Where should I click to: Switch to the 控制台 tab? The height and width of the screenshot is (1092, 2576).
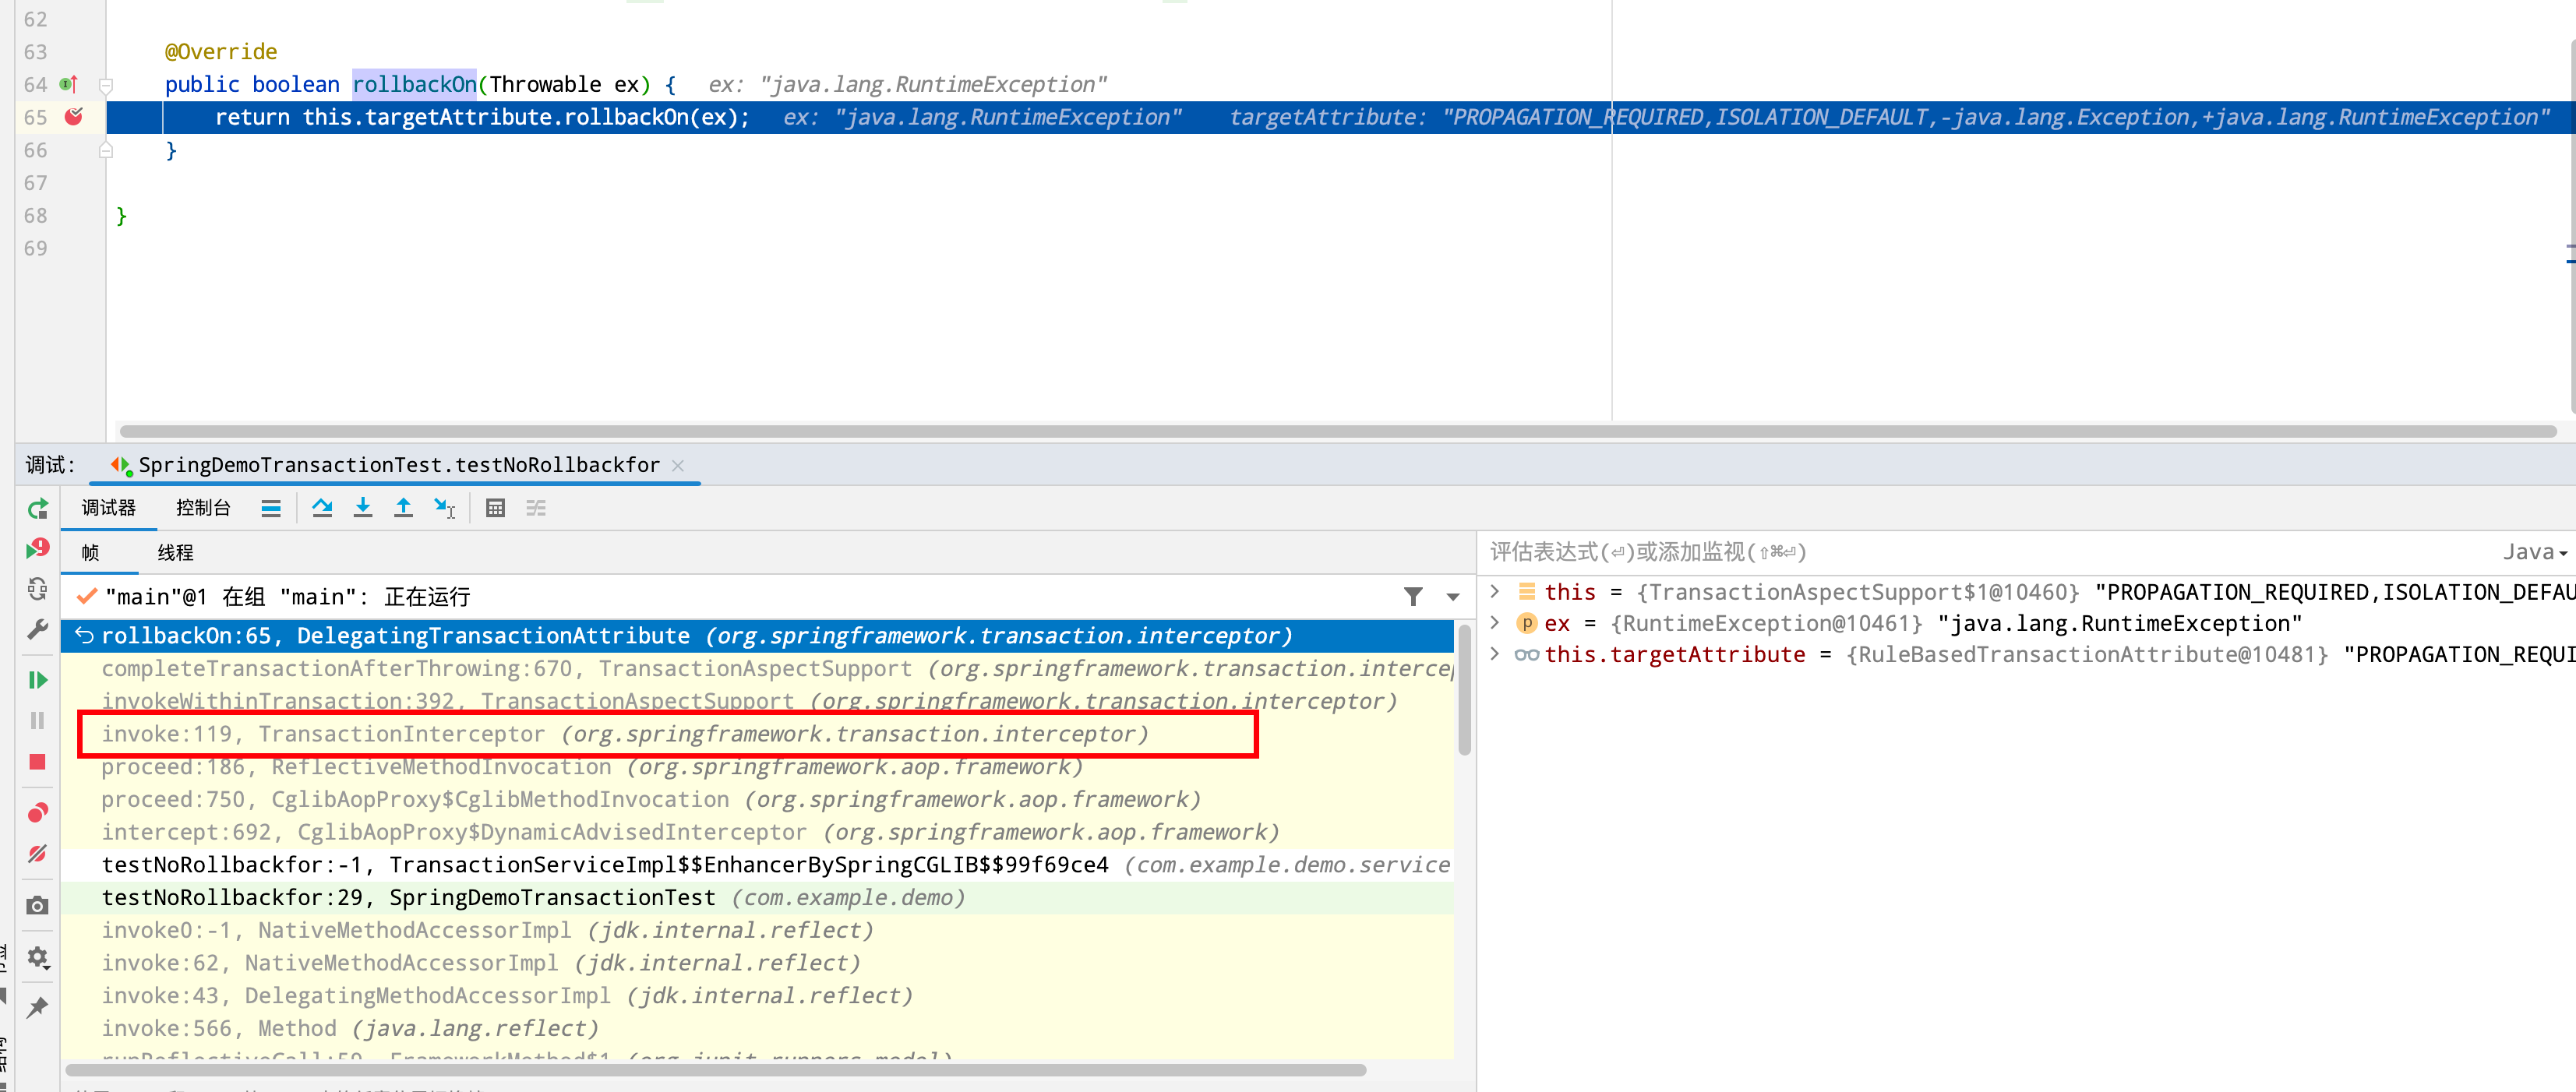point(203,508)
